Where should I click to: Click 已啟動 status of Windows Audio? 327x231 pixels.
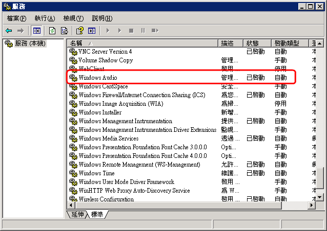click(x=255, y=78)
